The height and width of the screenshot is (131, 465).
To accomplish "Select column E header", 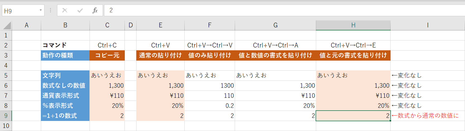I will (x=161, y=25).
